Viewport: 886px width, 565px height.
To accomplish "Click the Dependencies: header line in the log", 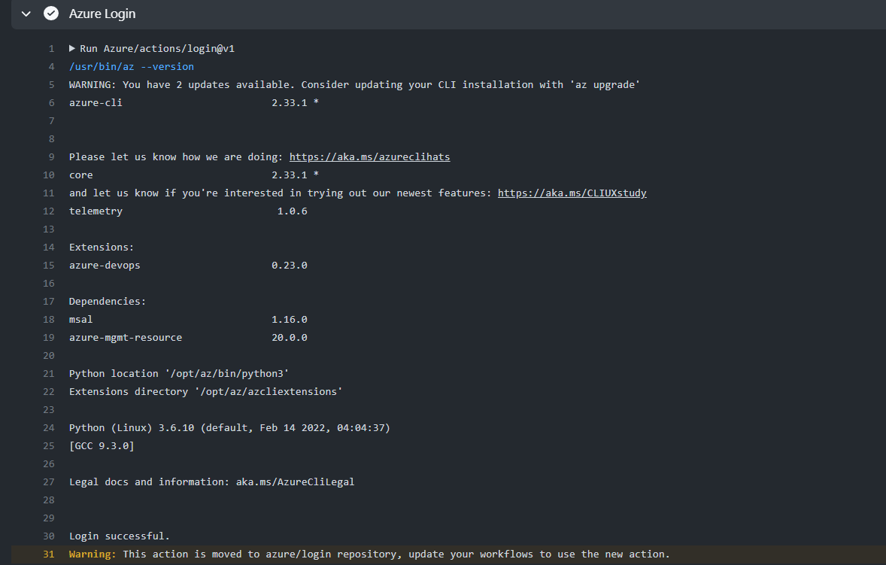I will coord(108,301).
